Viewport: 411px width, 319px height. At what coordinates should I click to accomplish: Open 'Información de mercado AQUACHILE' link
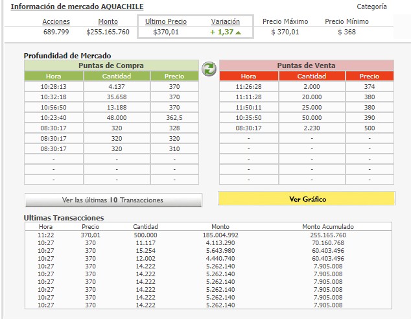[77, 6]
